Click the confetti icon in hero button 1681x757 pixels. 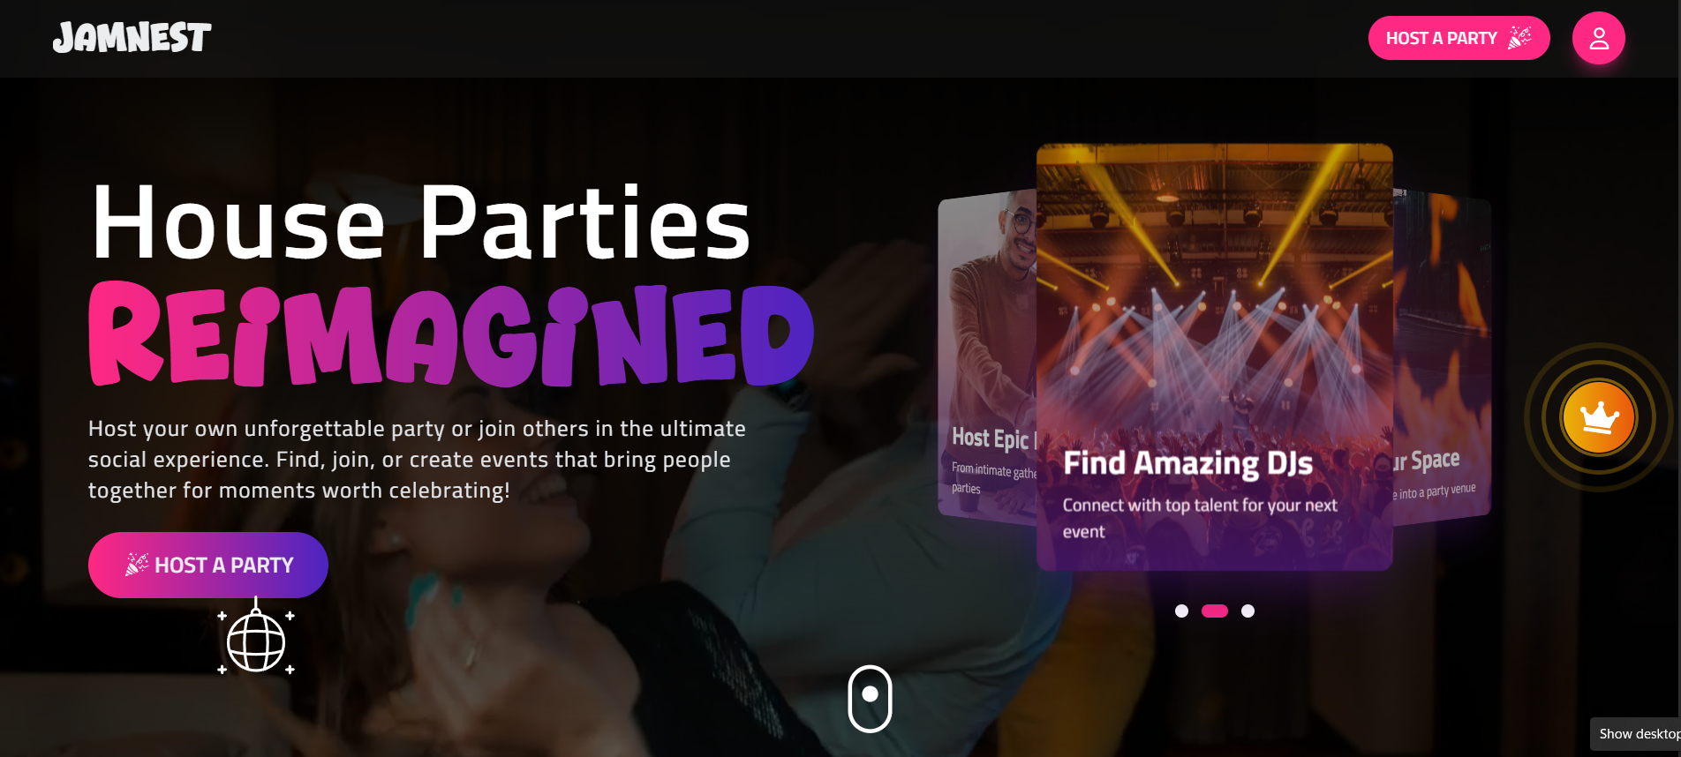pyautogui.click(x=137, y=565)
